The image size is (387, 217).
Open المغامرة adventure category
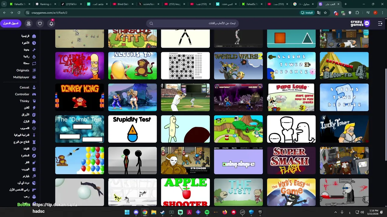(28, 156)
